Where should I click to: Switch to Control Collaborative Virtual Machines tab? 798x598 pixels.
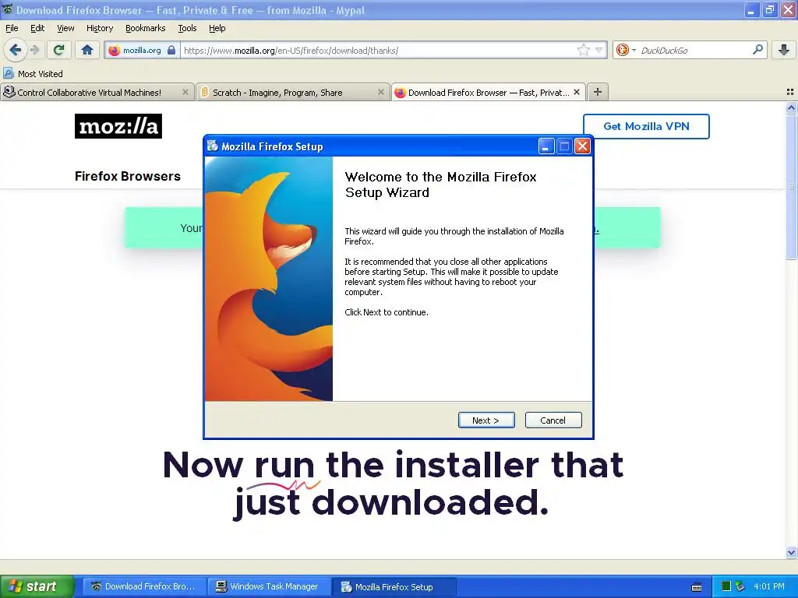(97, 92)
